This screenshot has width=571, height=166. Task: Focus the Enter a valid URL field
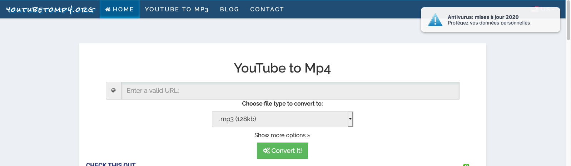(290, 91)
